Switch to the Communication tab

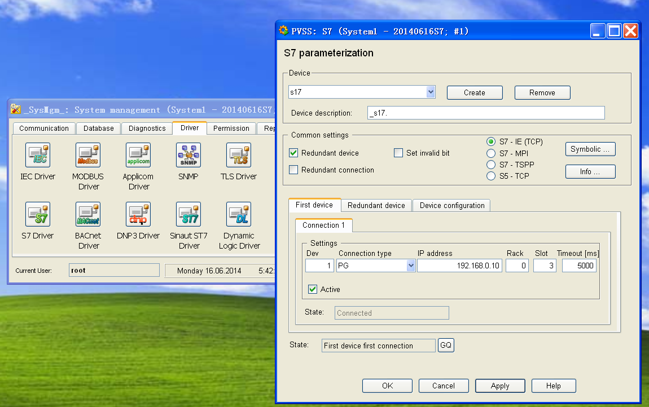tap(44, 129)
